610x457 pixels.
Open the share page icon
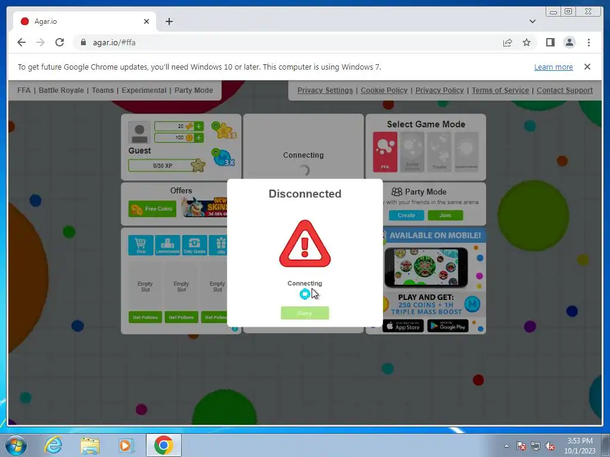508,42
